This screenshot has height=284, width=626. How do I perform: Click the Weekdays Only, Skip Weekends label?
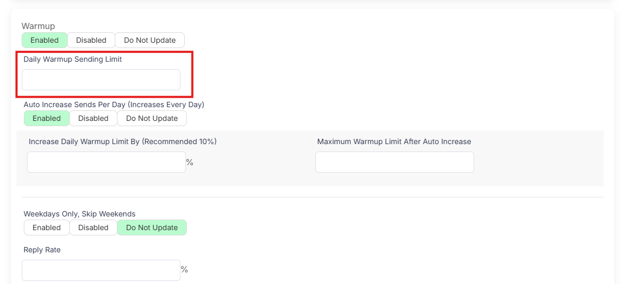79,214
